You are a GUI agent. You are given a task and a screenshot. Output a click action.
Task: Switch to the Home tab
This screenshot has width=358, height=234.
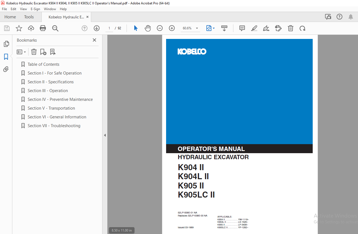coord(10,17)
